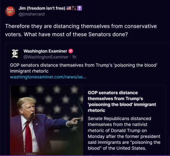The image size is (170, 156).
Task: Open quoted post text about GOP senators
Action: tap(84, 68)
